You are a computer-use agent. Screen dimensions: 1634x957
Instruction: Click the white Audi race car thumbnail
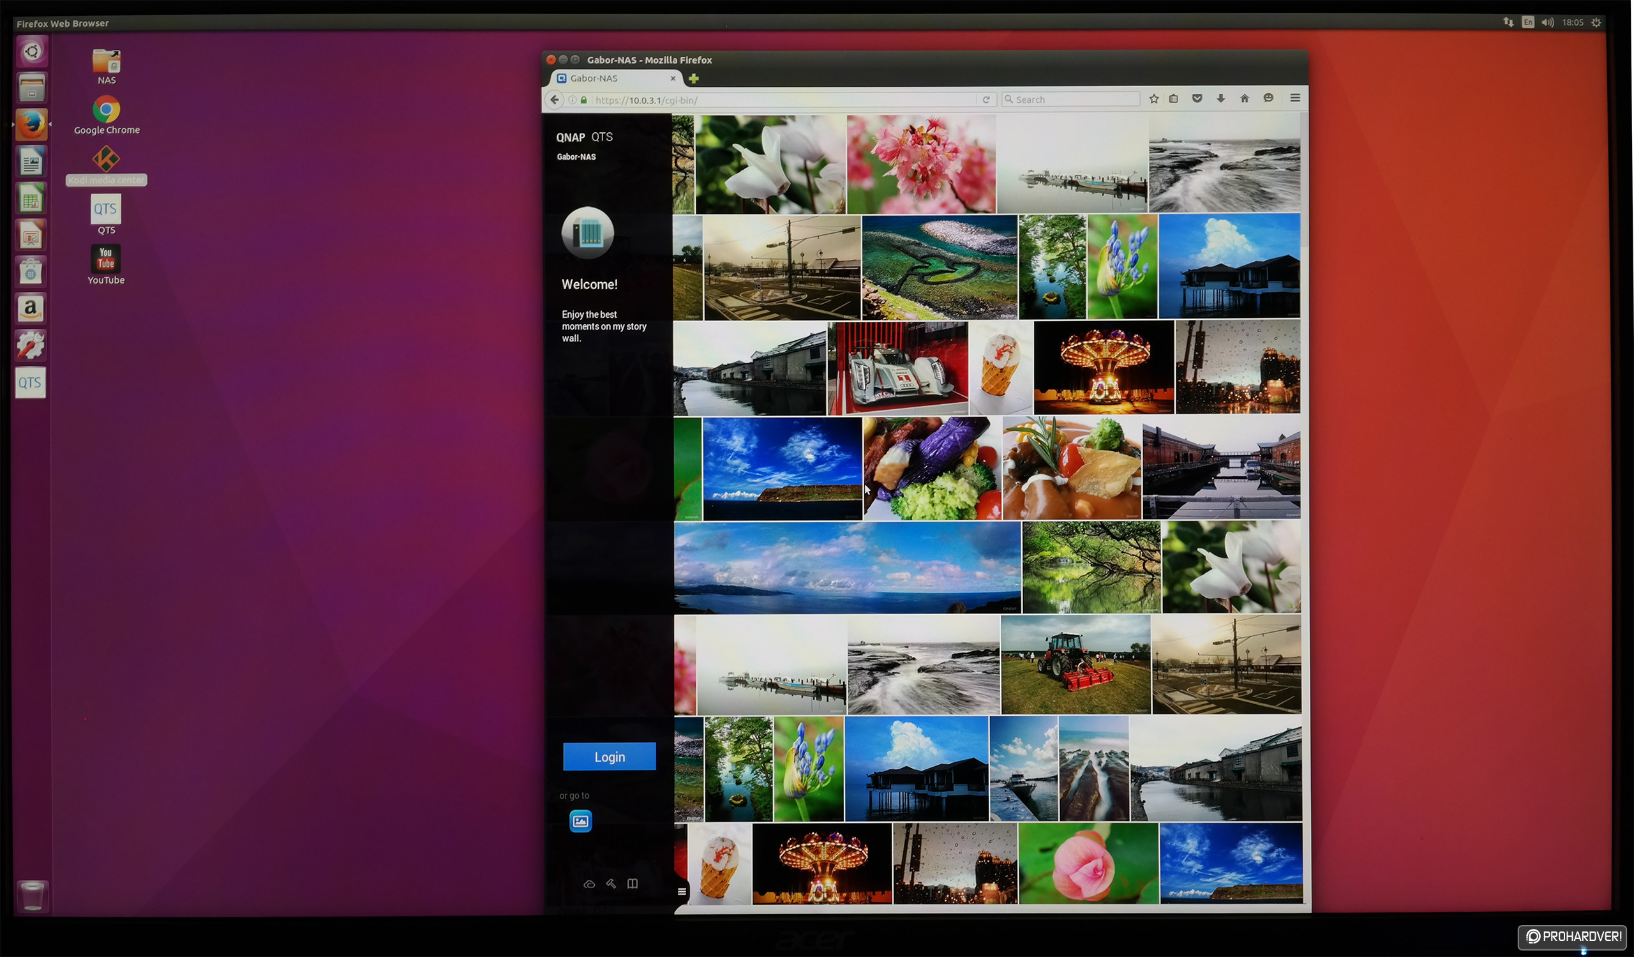coord(898,368)
